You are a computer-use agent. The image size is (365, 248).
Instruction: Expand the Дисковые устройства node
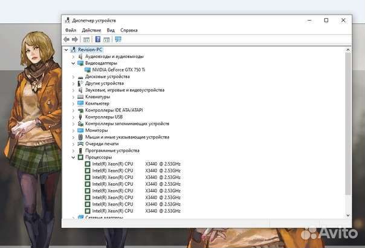click(x=73, y=77)
